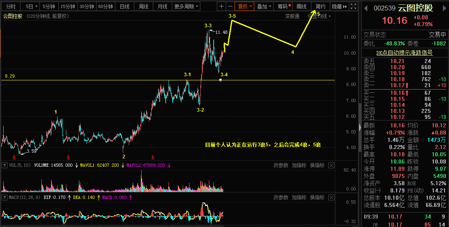
Task: Click 加指标 in VOL panel
Action: pyautogui.click(x=299, y=165)
